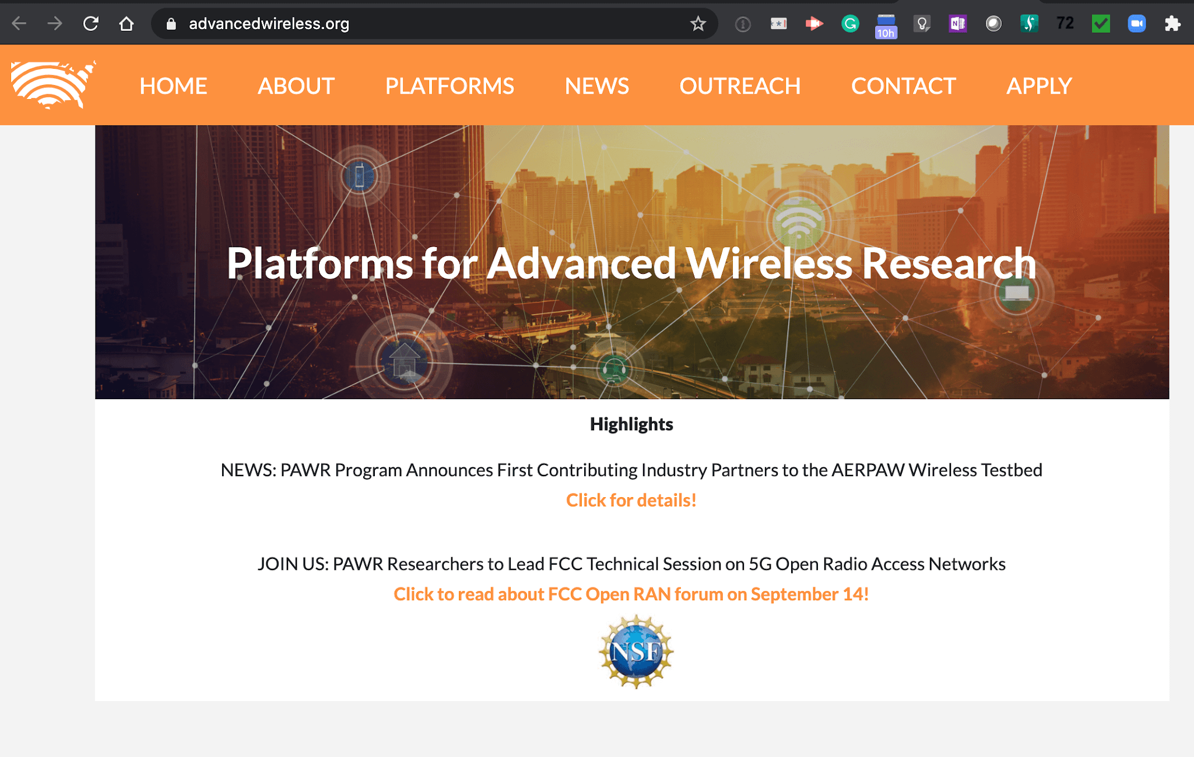This screenshot has width=1194, height=757.
Task: Open the OUTREACH menu
Action: click(739, 86)
